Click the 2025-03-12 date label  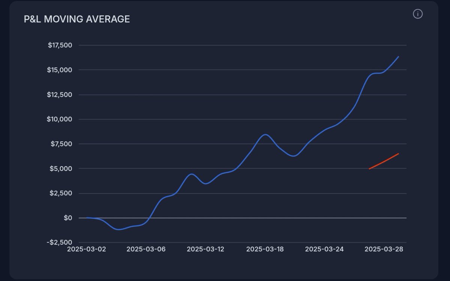pos(205,249)
